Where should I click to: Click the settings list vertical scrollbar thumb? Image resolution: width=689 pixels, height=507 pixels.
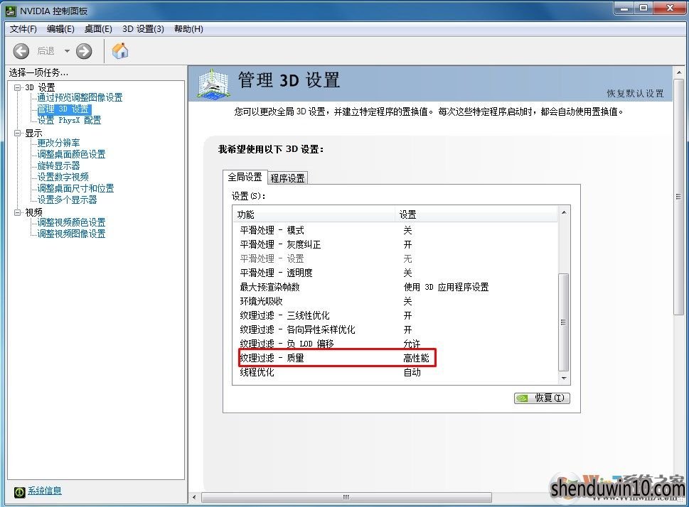click(564, 322)
